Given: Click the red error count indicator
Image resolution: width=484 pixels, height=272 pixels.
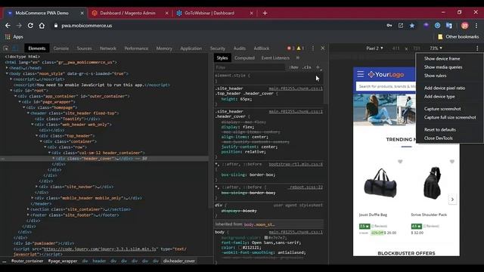Looking at the screenshot, I should pos(290,48).
